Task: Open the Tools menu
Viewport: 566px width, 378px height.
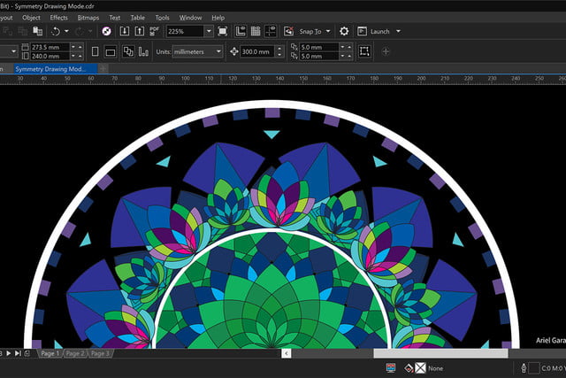Action: [162, 18]
